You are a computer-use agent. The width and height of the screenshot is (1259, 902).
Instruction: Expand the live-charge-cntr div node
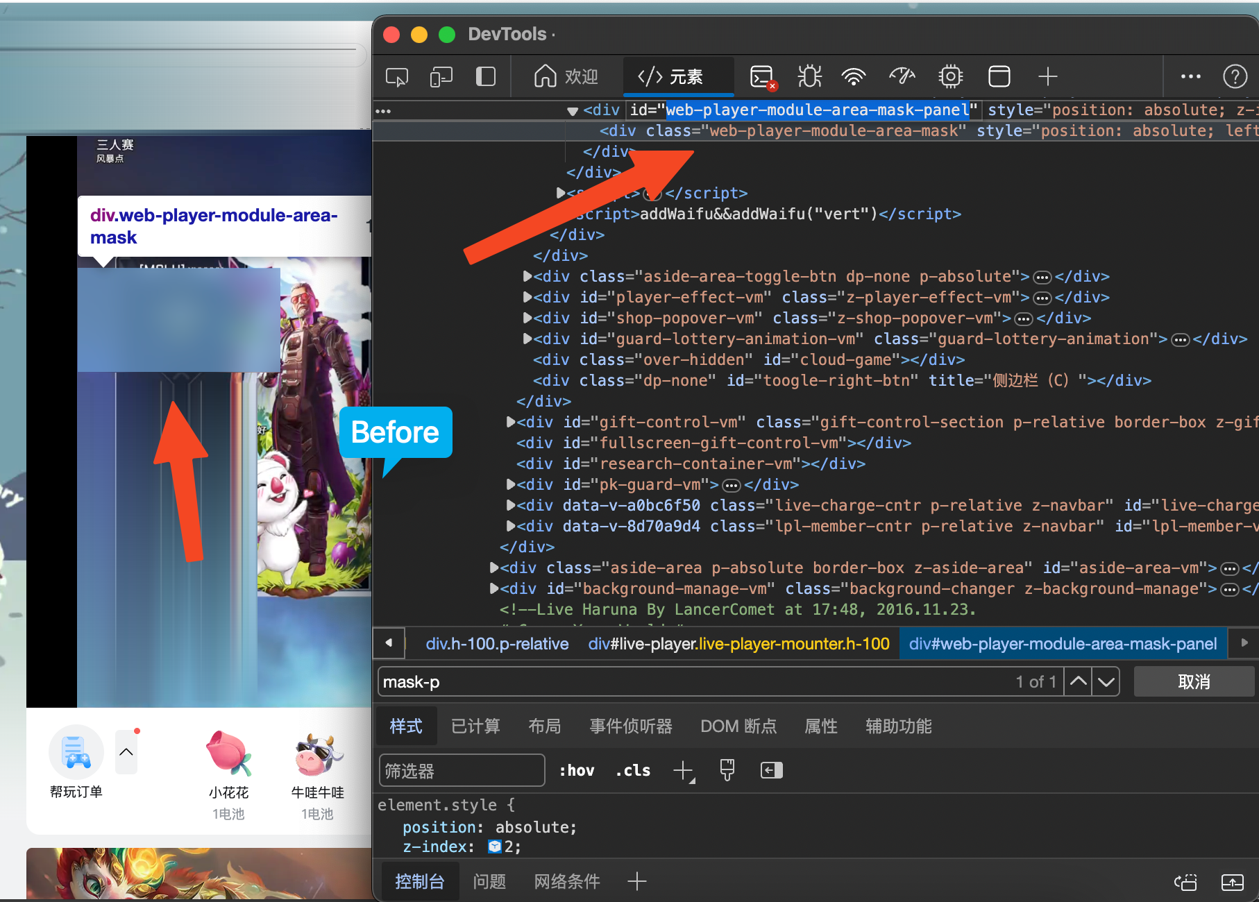(x=511, y=505)
